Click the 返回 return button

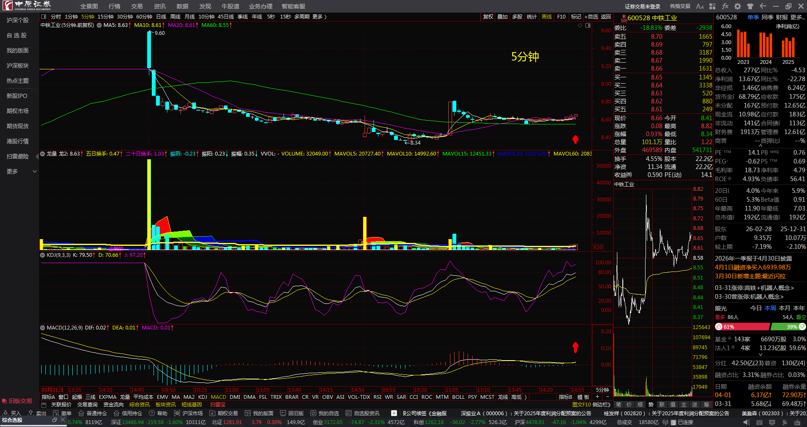(606, 17)
